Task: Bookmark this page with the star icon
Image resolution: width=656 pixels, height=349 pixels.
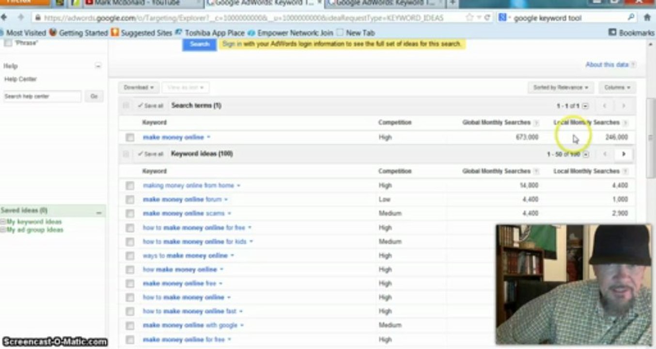Action: coord(469,17)
